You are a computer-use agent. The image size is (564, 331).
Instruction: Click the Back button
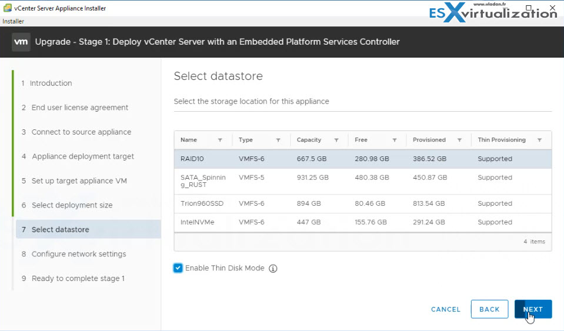tap(489, 309)
